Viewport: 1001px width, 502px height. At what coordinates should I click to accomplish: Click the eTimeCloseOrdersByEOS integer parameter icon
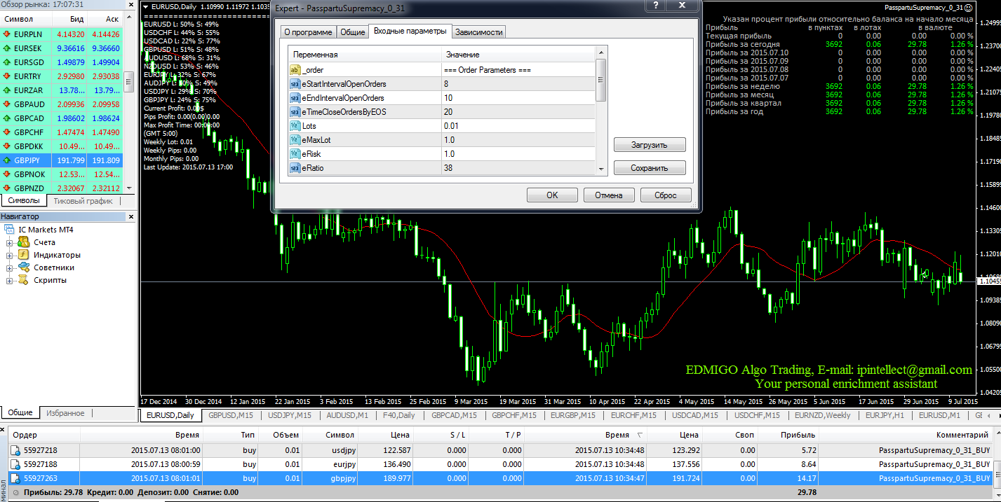[295, 112]
